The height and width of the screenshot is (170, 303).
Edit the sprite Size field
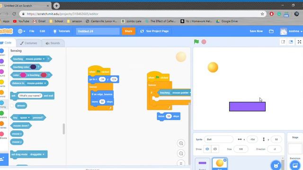click(241, 149)
